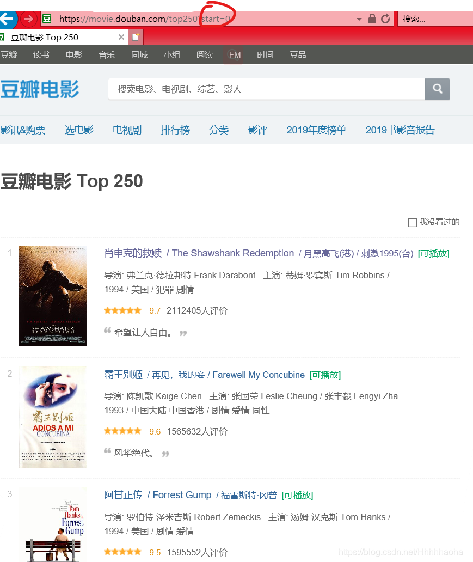Click the 豆瓣电影 logo
473x562 pixels.
tap(39, 89)
